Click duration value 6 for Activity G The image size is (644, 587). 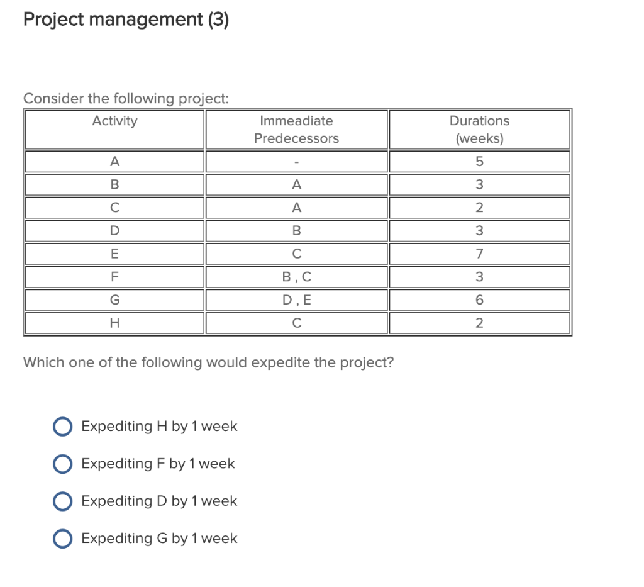[x=479, y=299]
